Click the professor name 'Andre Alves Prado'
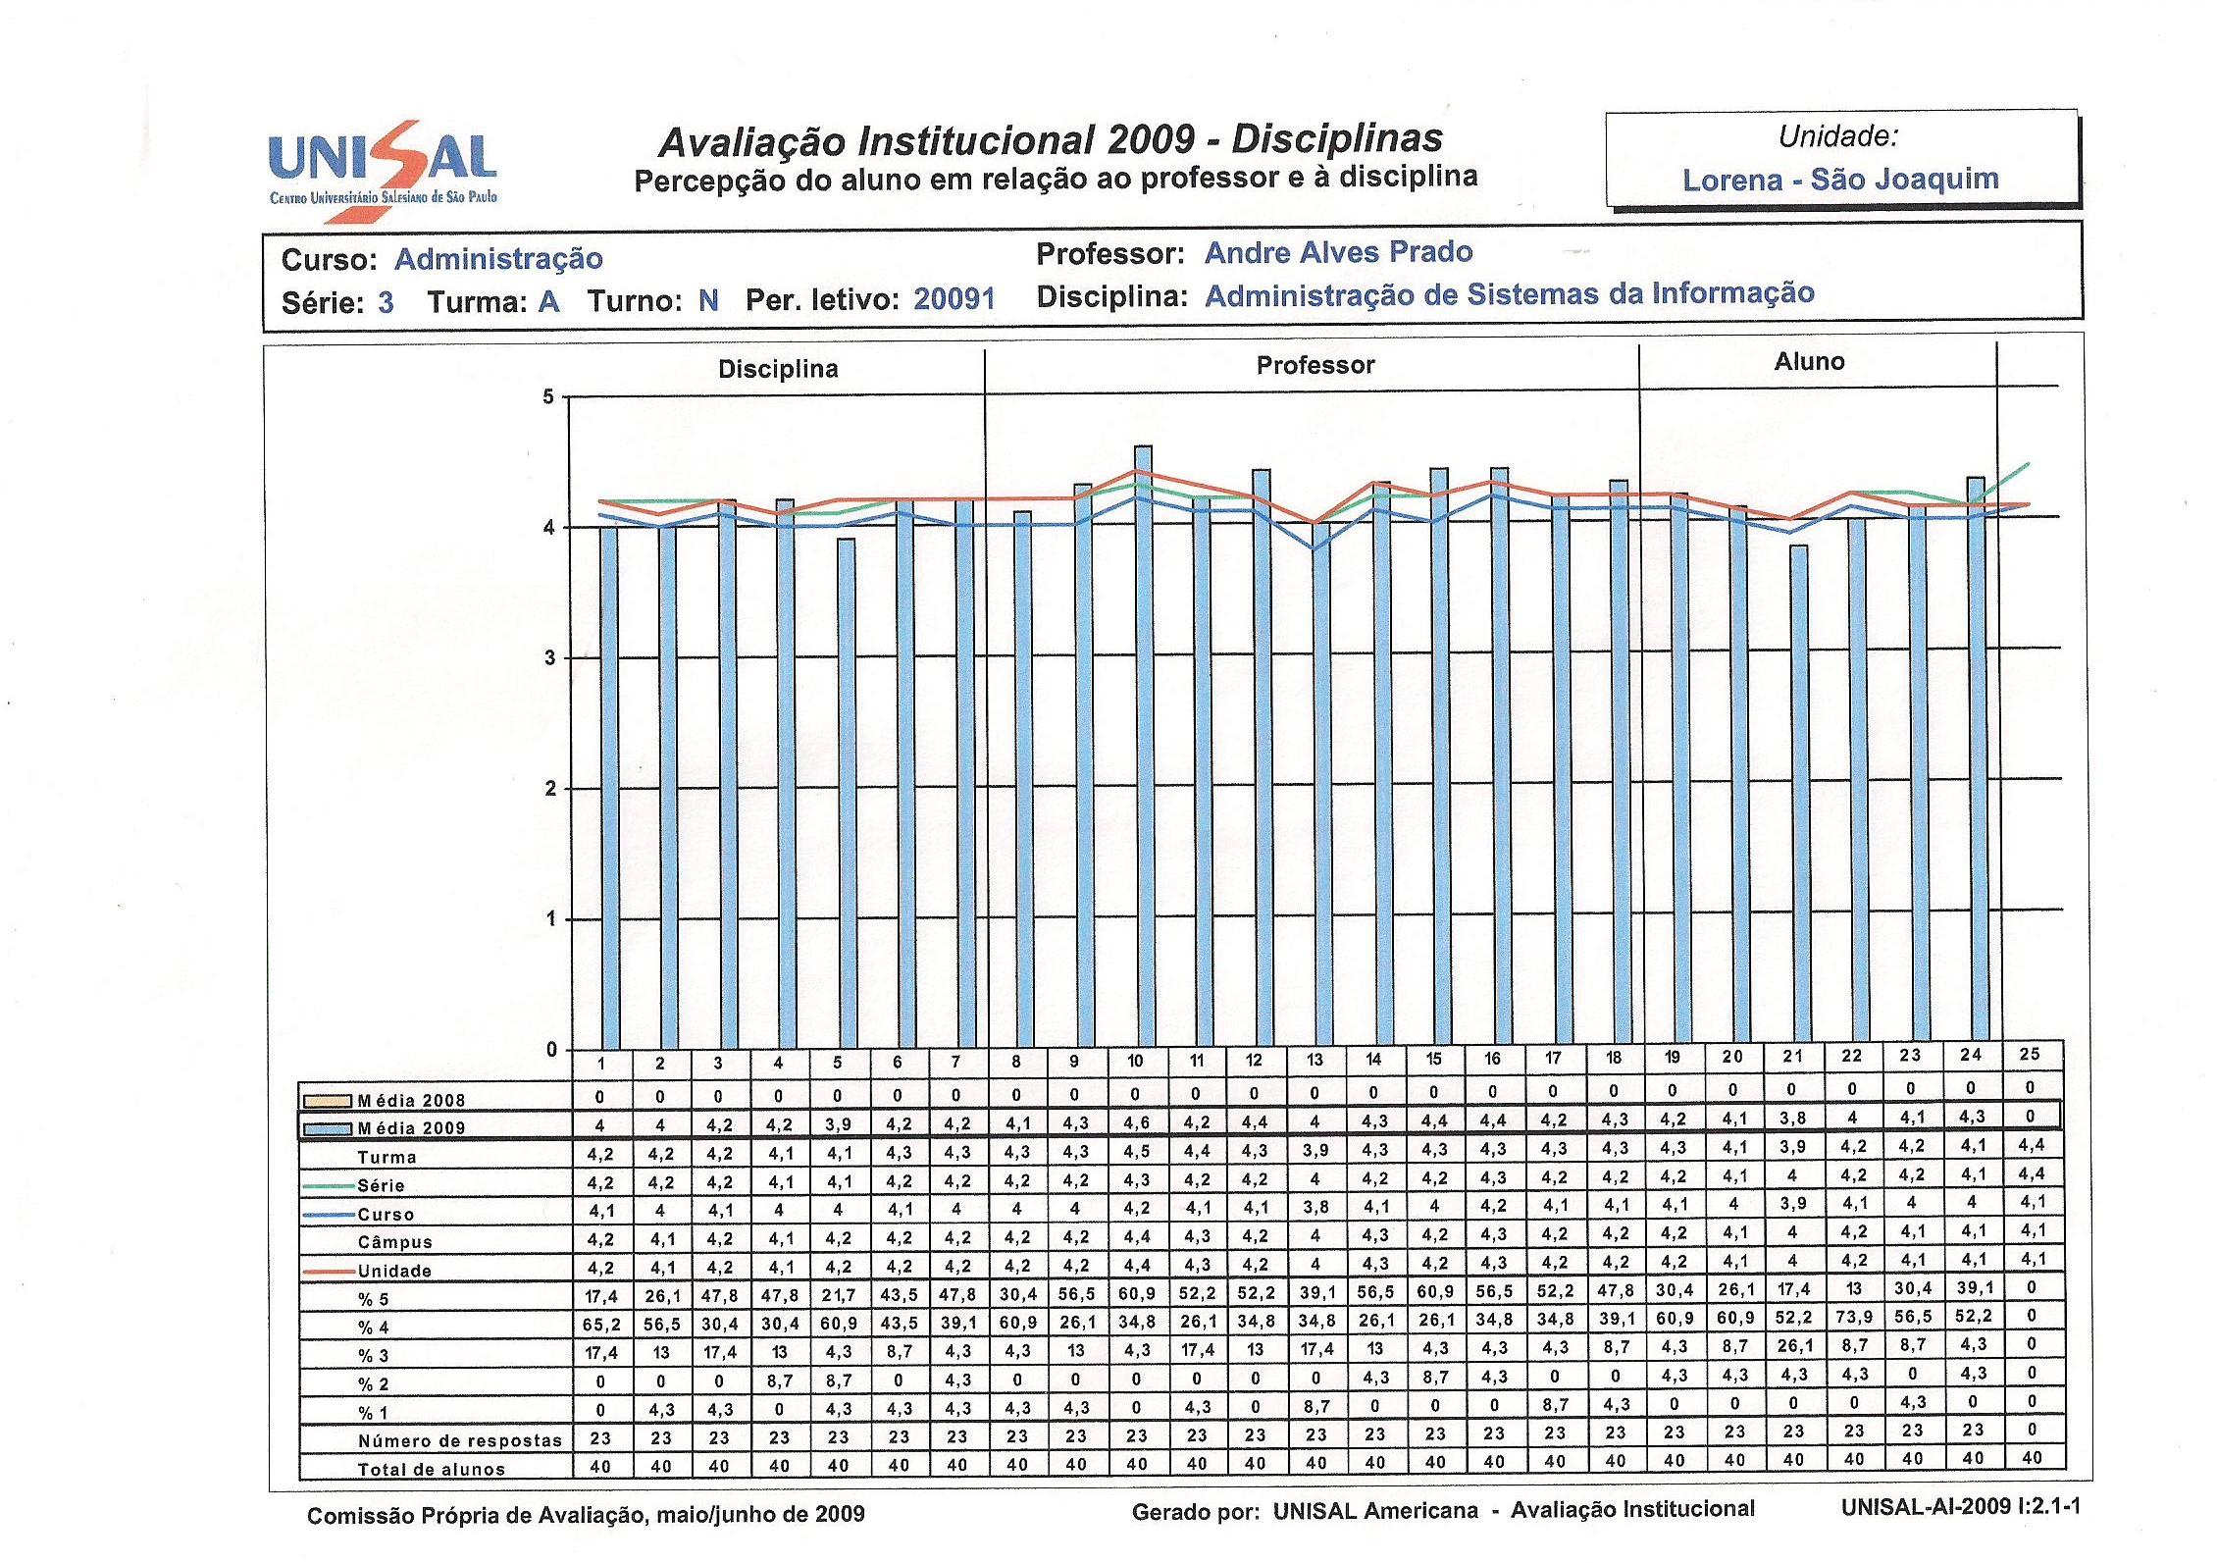This screenshot has width=2217, height=1563. pos(1338,252)
